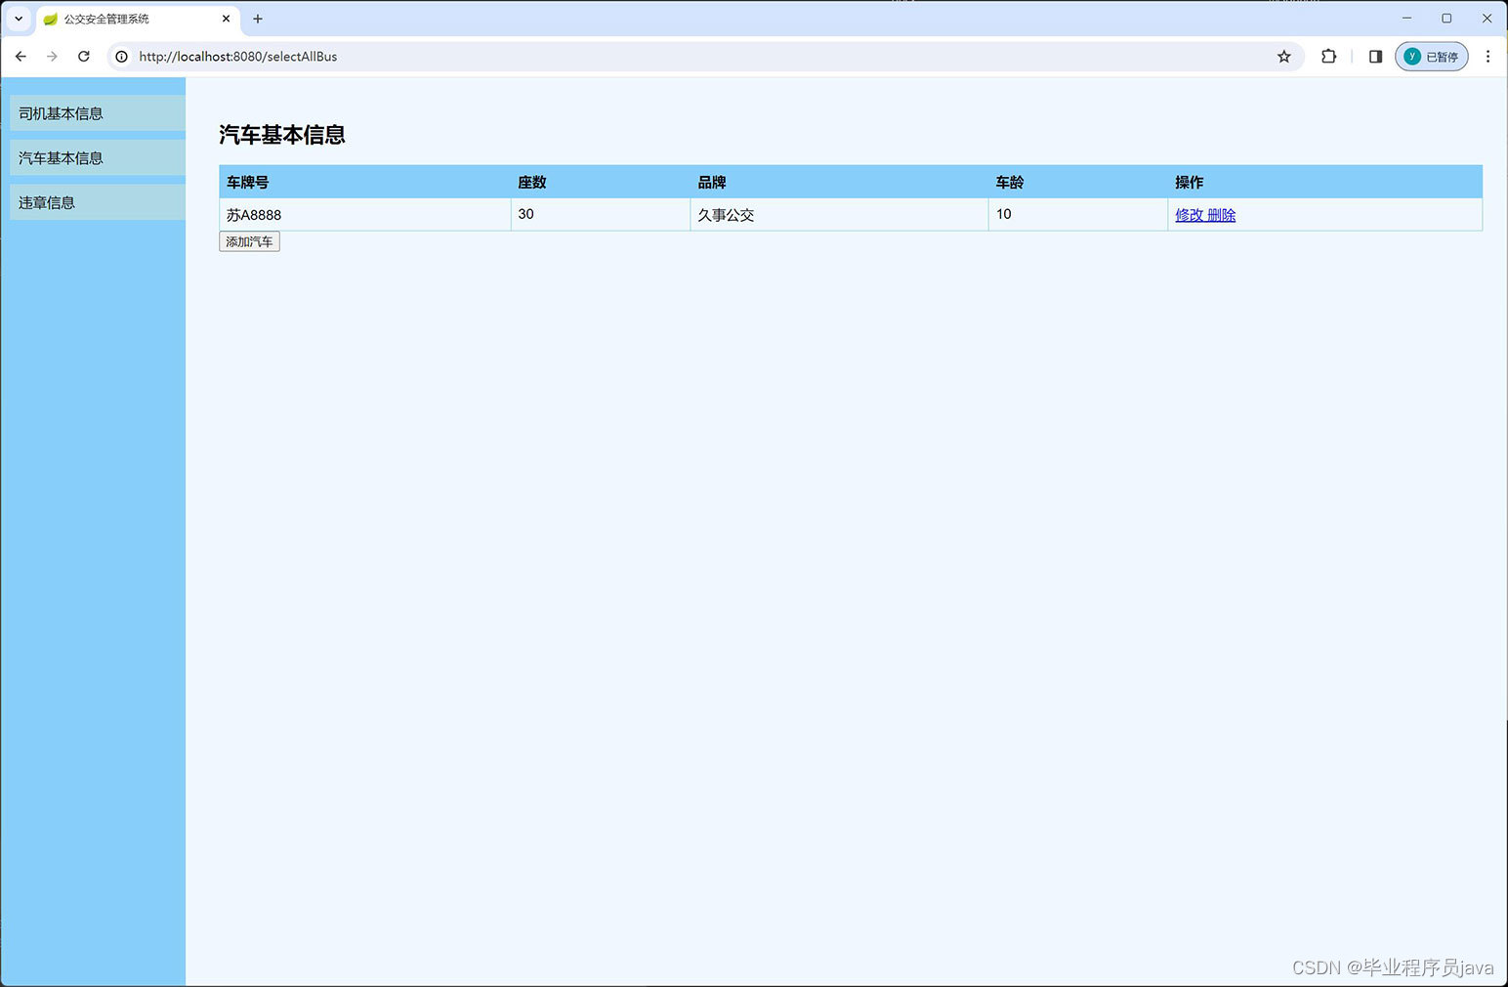
Task: Go back with the browser back arrow
Action: tap(21, 57)
